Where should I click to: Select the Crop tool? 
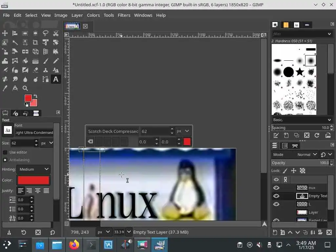coord(35,42)
